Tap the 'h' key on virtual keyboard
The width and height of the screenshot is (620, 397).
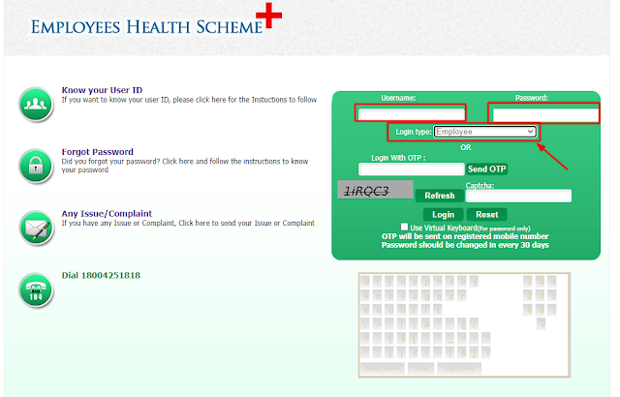click(x=401, y=310)
